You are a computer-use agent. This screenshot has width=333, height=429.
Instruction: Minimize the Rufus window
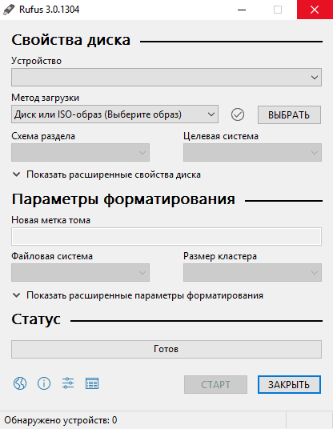(x=242, y=10)
